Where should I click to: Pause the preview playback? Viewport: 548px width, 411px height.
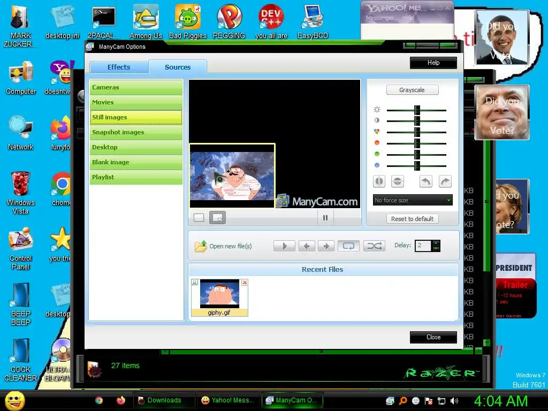tap(325, 218)
